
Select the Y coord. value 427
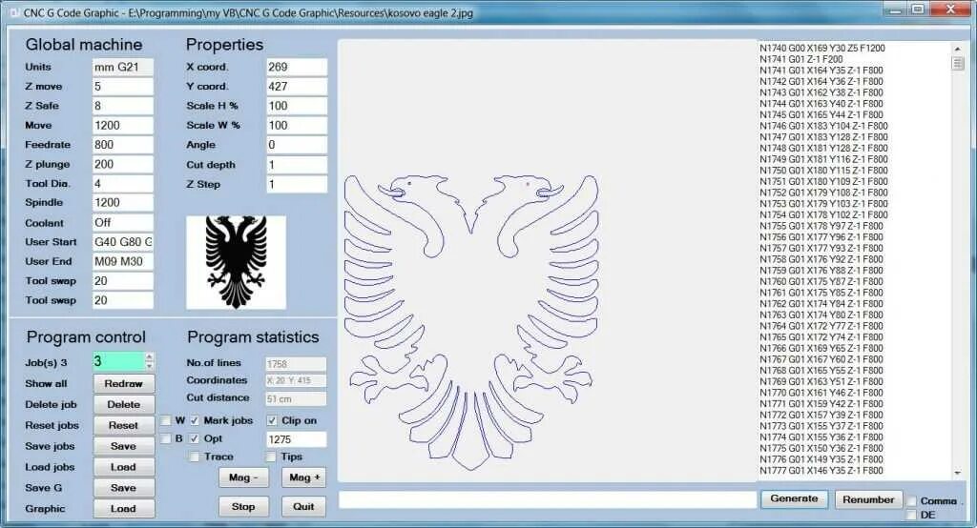tap(297, 87)
